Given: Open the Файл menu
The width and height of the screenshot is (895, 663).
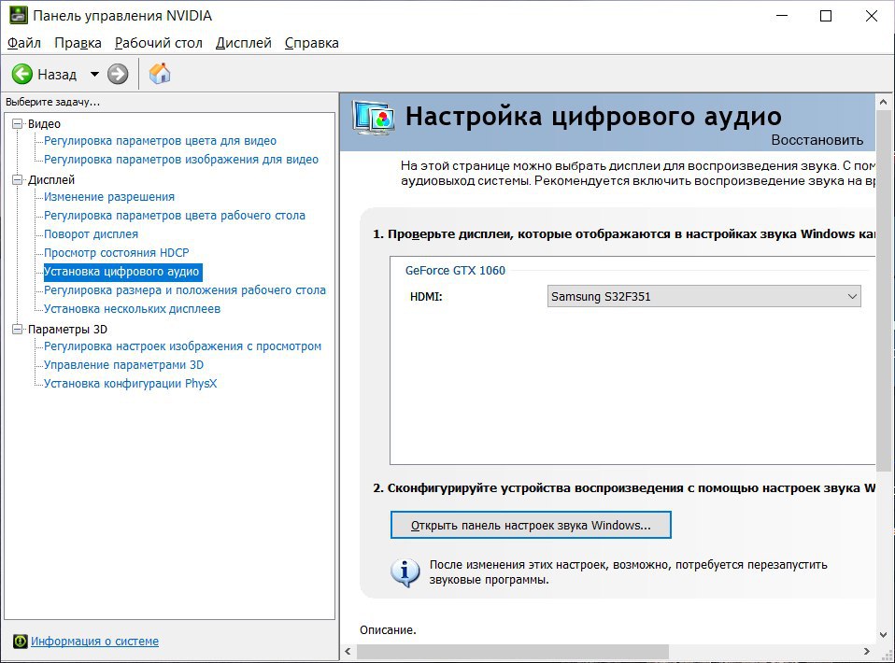Looking at the screenshot, I should [24, 43].
